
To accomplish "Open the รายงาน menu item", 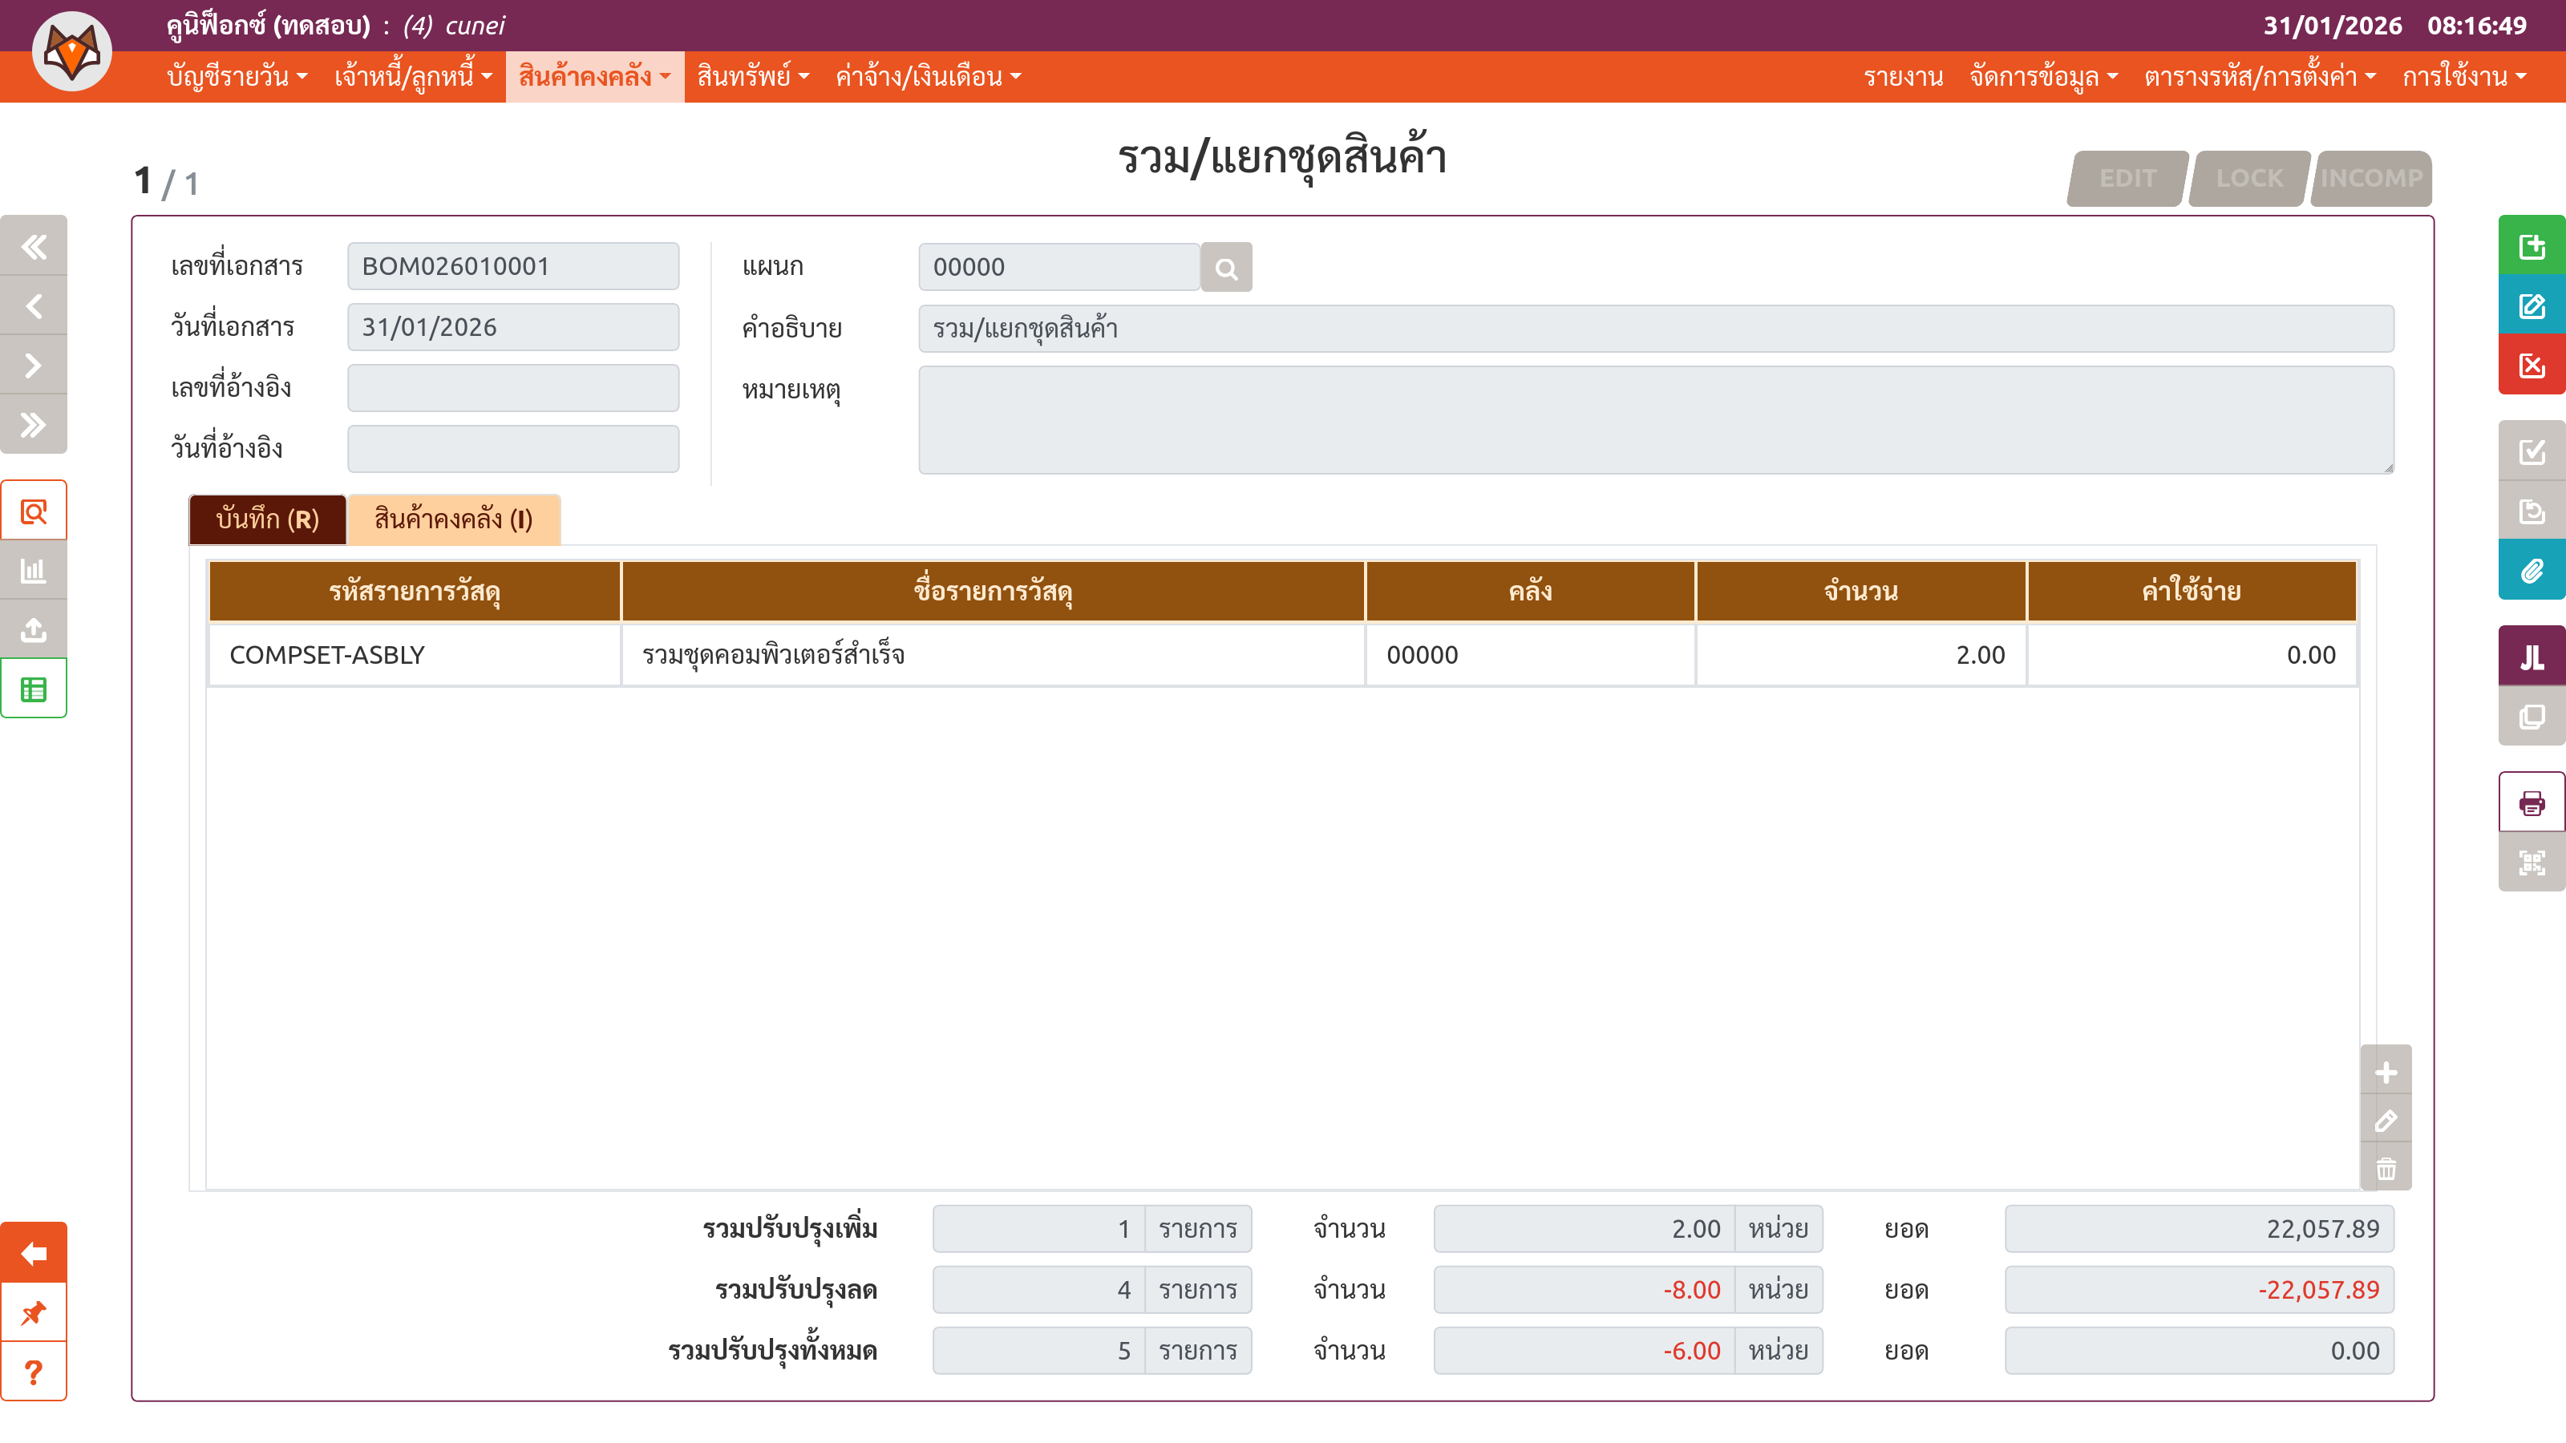I will pyautogui.click(x=1903, y=77).
